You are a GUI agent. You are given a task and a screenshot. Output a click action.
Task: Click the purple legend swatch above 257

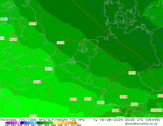click(9, 123)
